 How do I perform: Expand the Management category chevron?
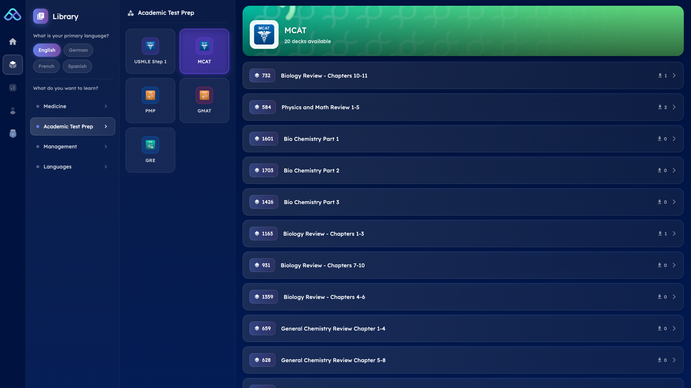(x=106, y=147)
